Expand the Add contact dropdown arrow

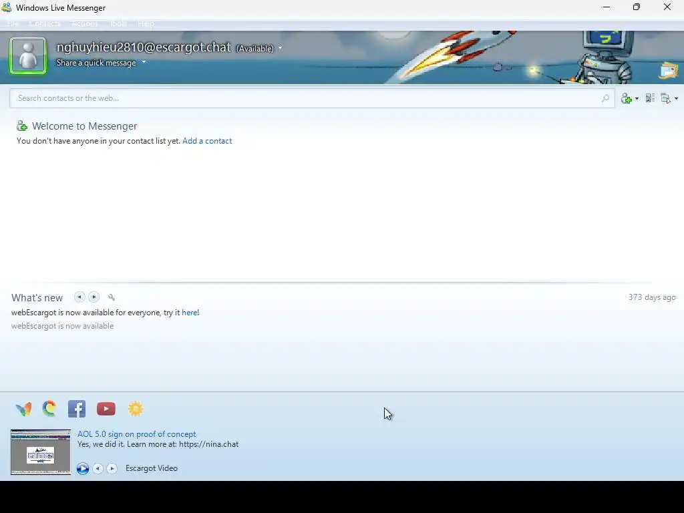point(637,99)
